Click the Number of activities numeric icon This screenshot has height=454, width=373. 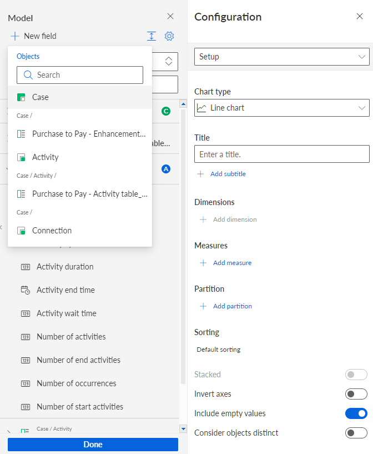click(26, 337)
